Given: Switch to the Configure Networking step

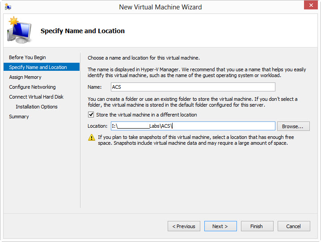Looking at the screenshot, I should click(x=32, y=87).
